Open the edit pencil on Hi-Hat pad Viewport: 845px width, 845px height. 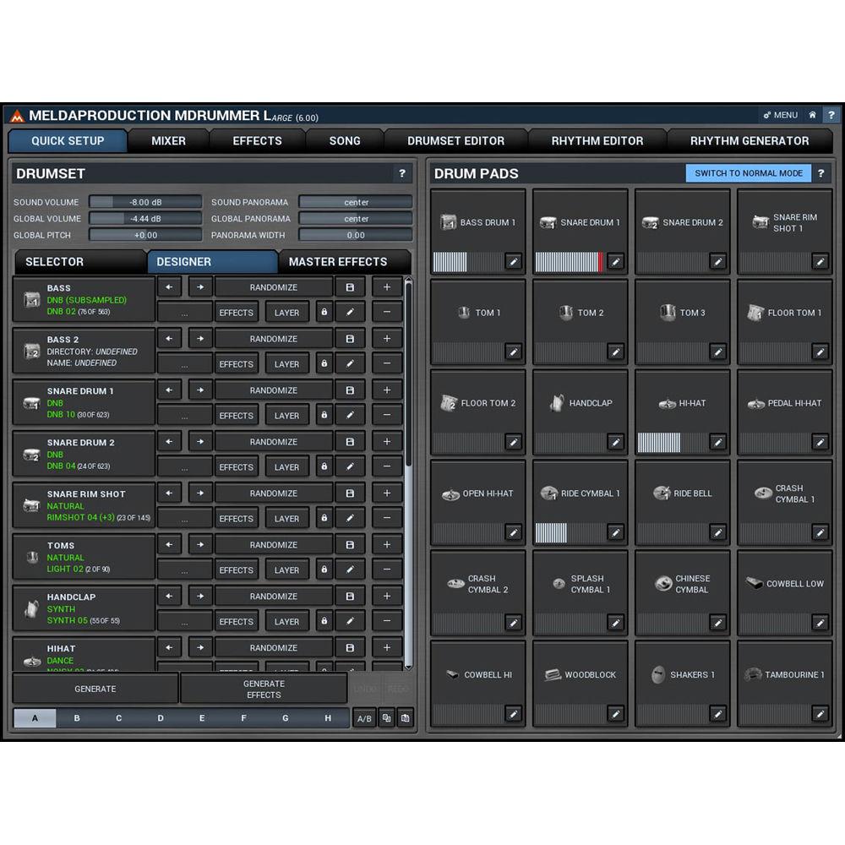click(x=716, y=441)
